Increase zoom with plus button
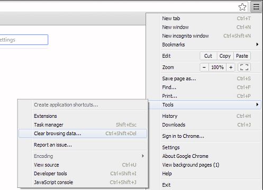263x190 pixels. 231,67
